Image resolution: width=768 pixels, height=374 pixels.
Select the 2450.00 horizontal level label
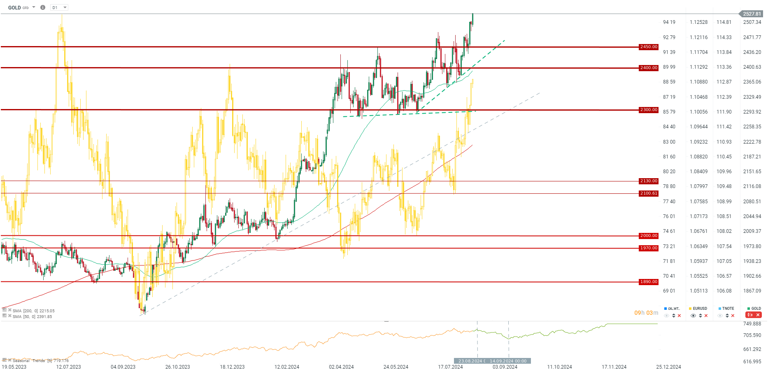(649, 47)
